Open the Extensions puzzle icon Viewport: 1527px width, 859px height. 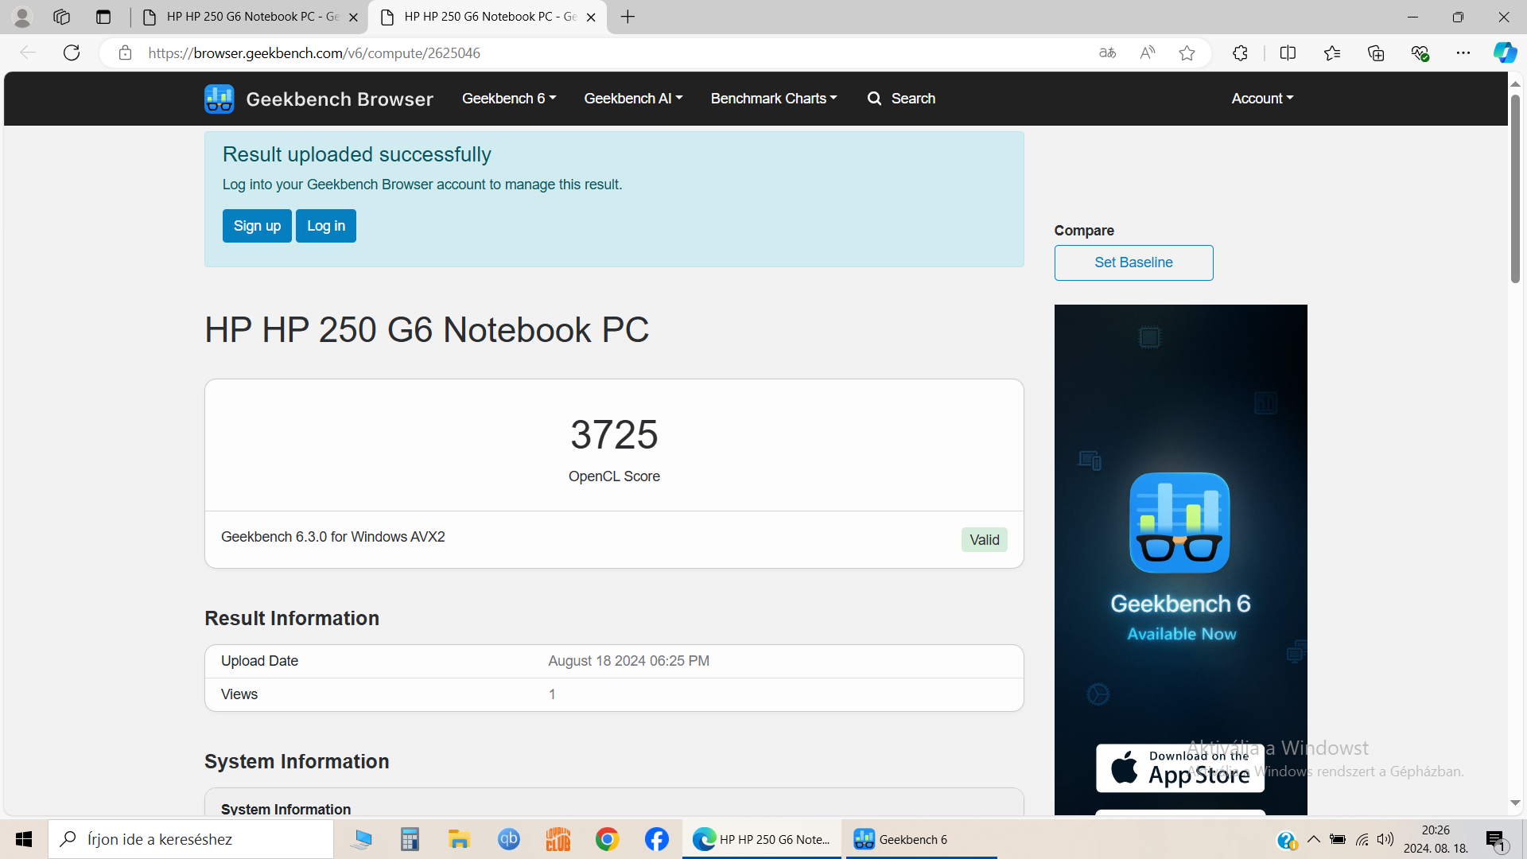[x=1240, y=52]
